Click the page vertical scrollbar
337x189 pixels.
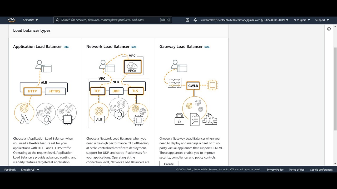335,89
